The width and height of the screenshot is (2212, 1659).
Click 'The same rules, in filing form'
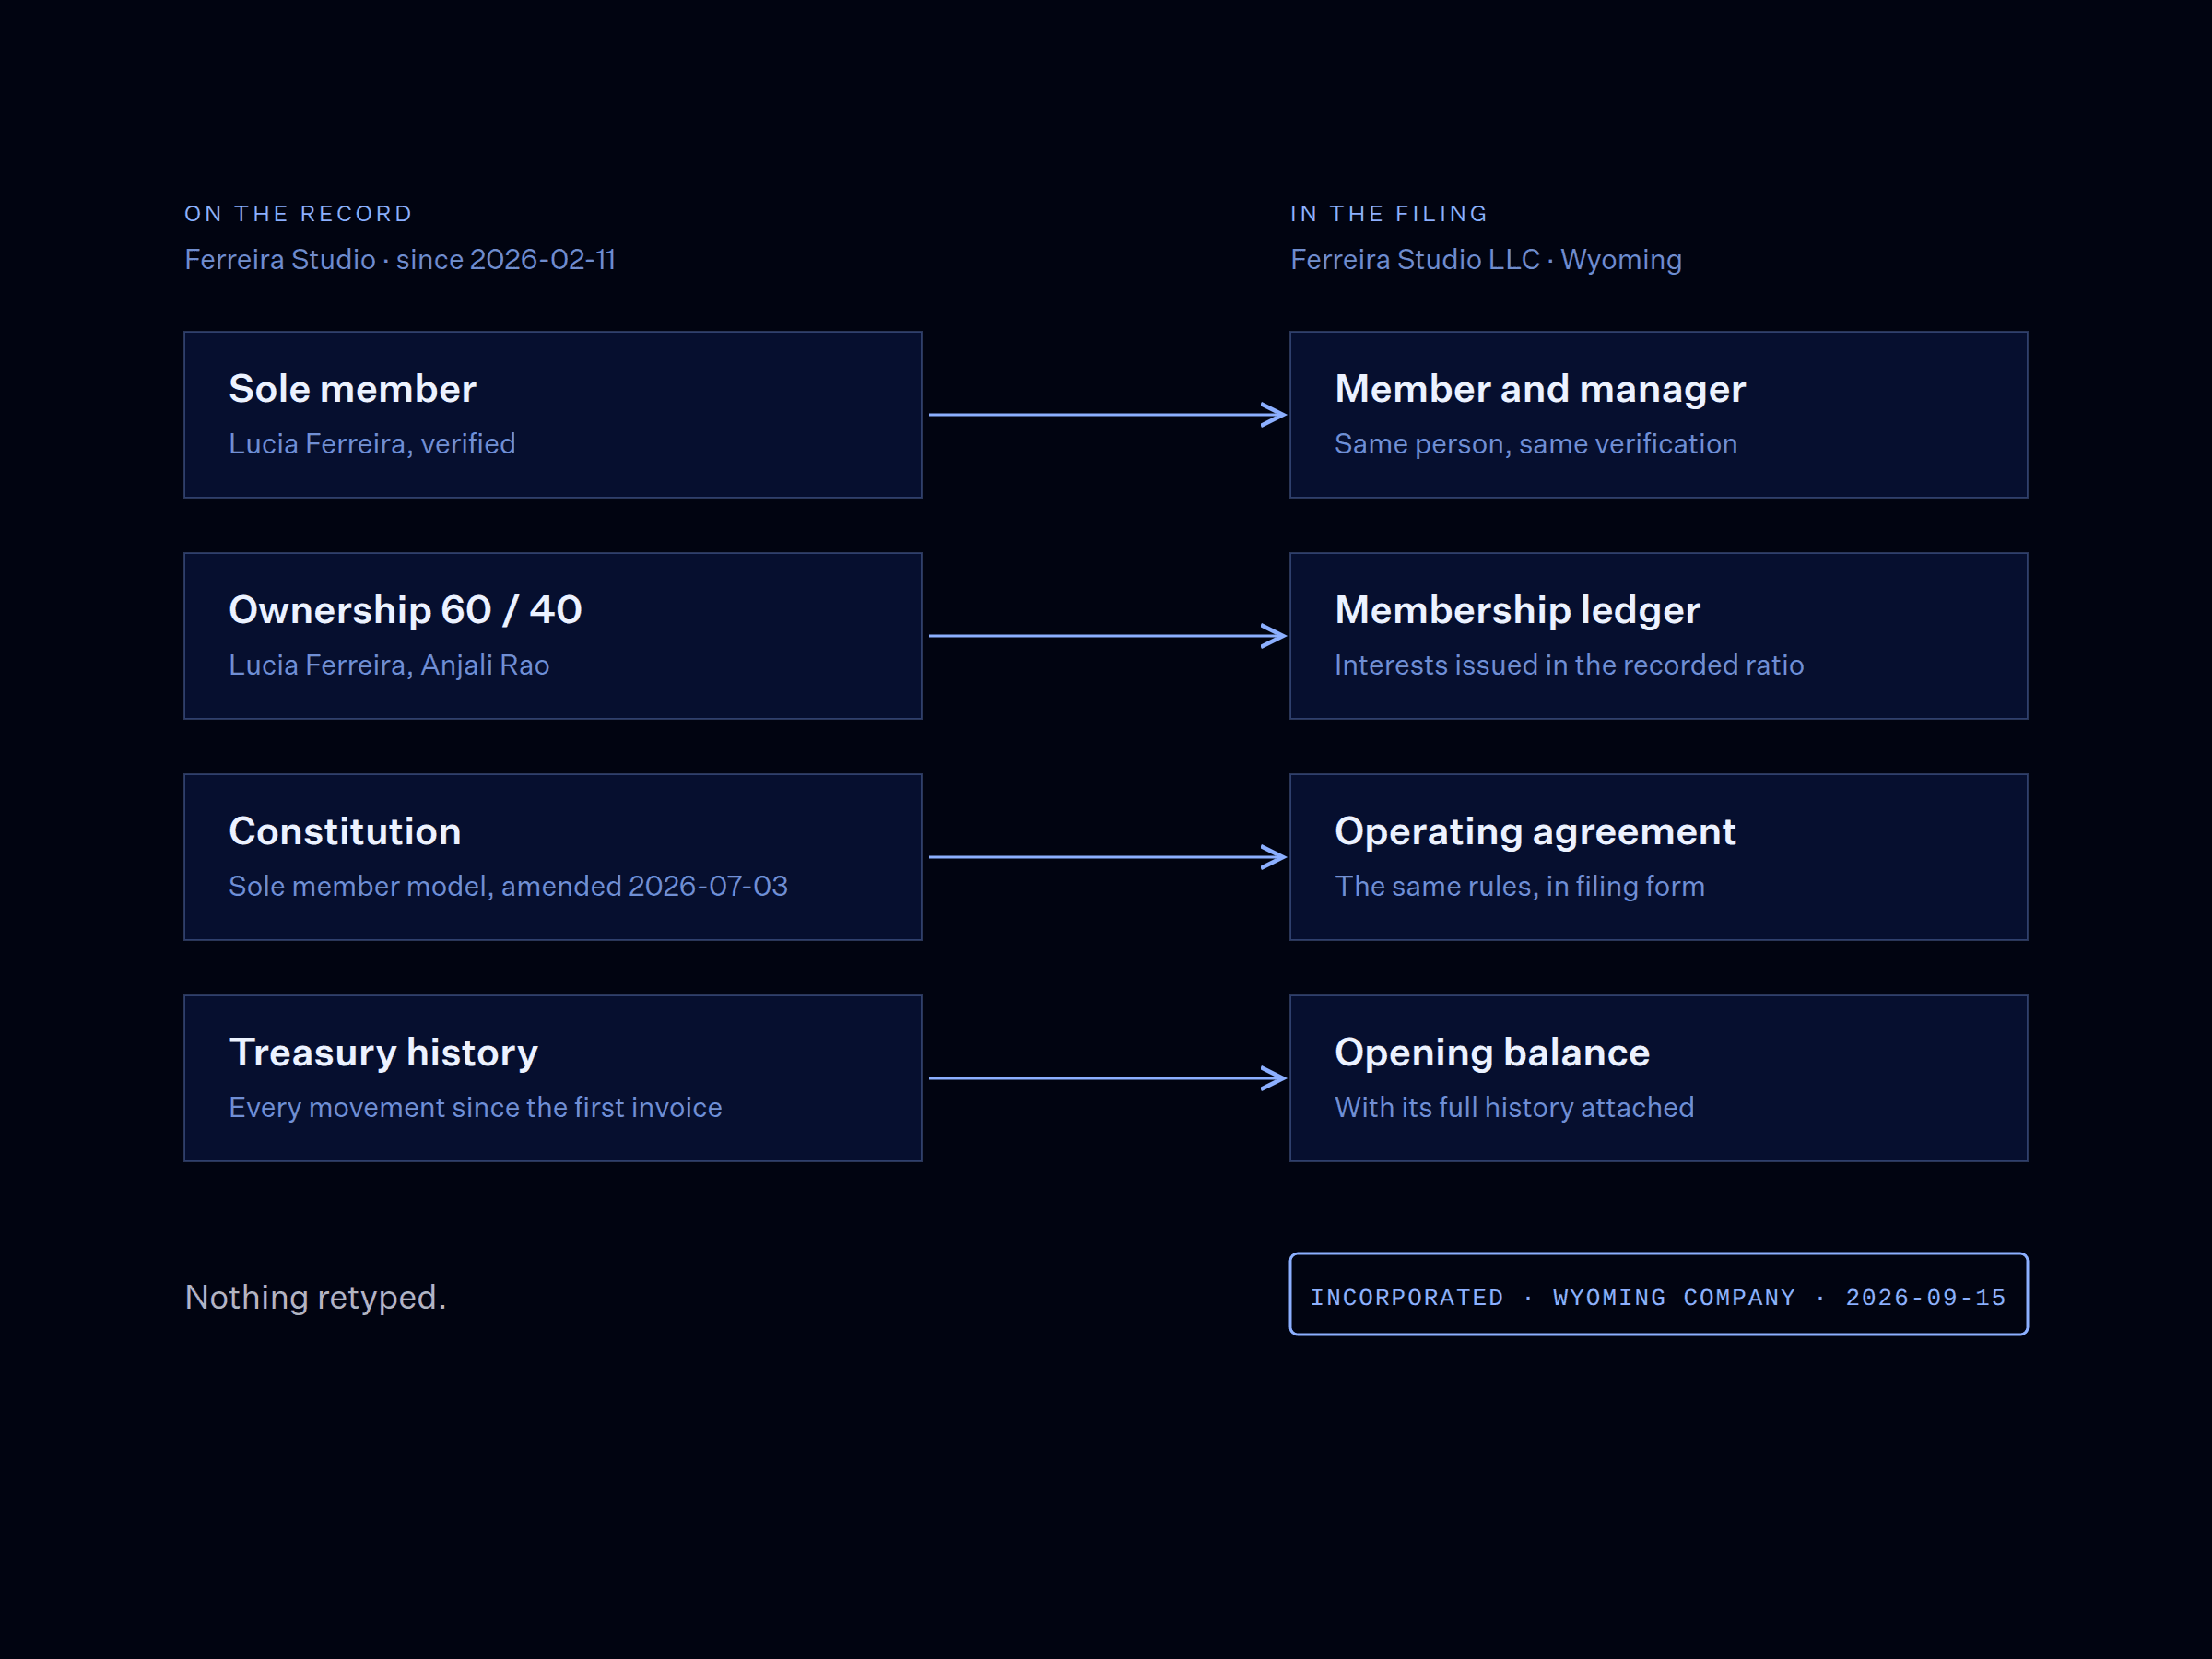(1520, 886)
